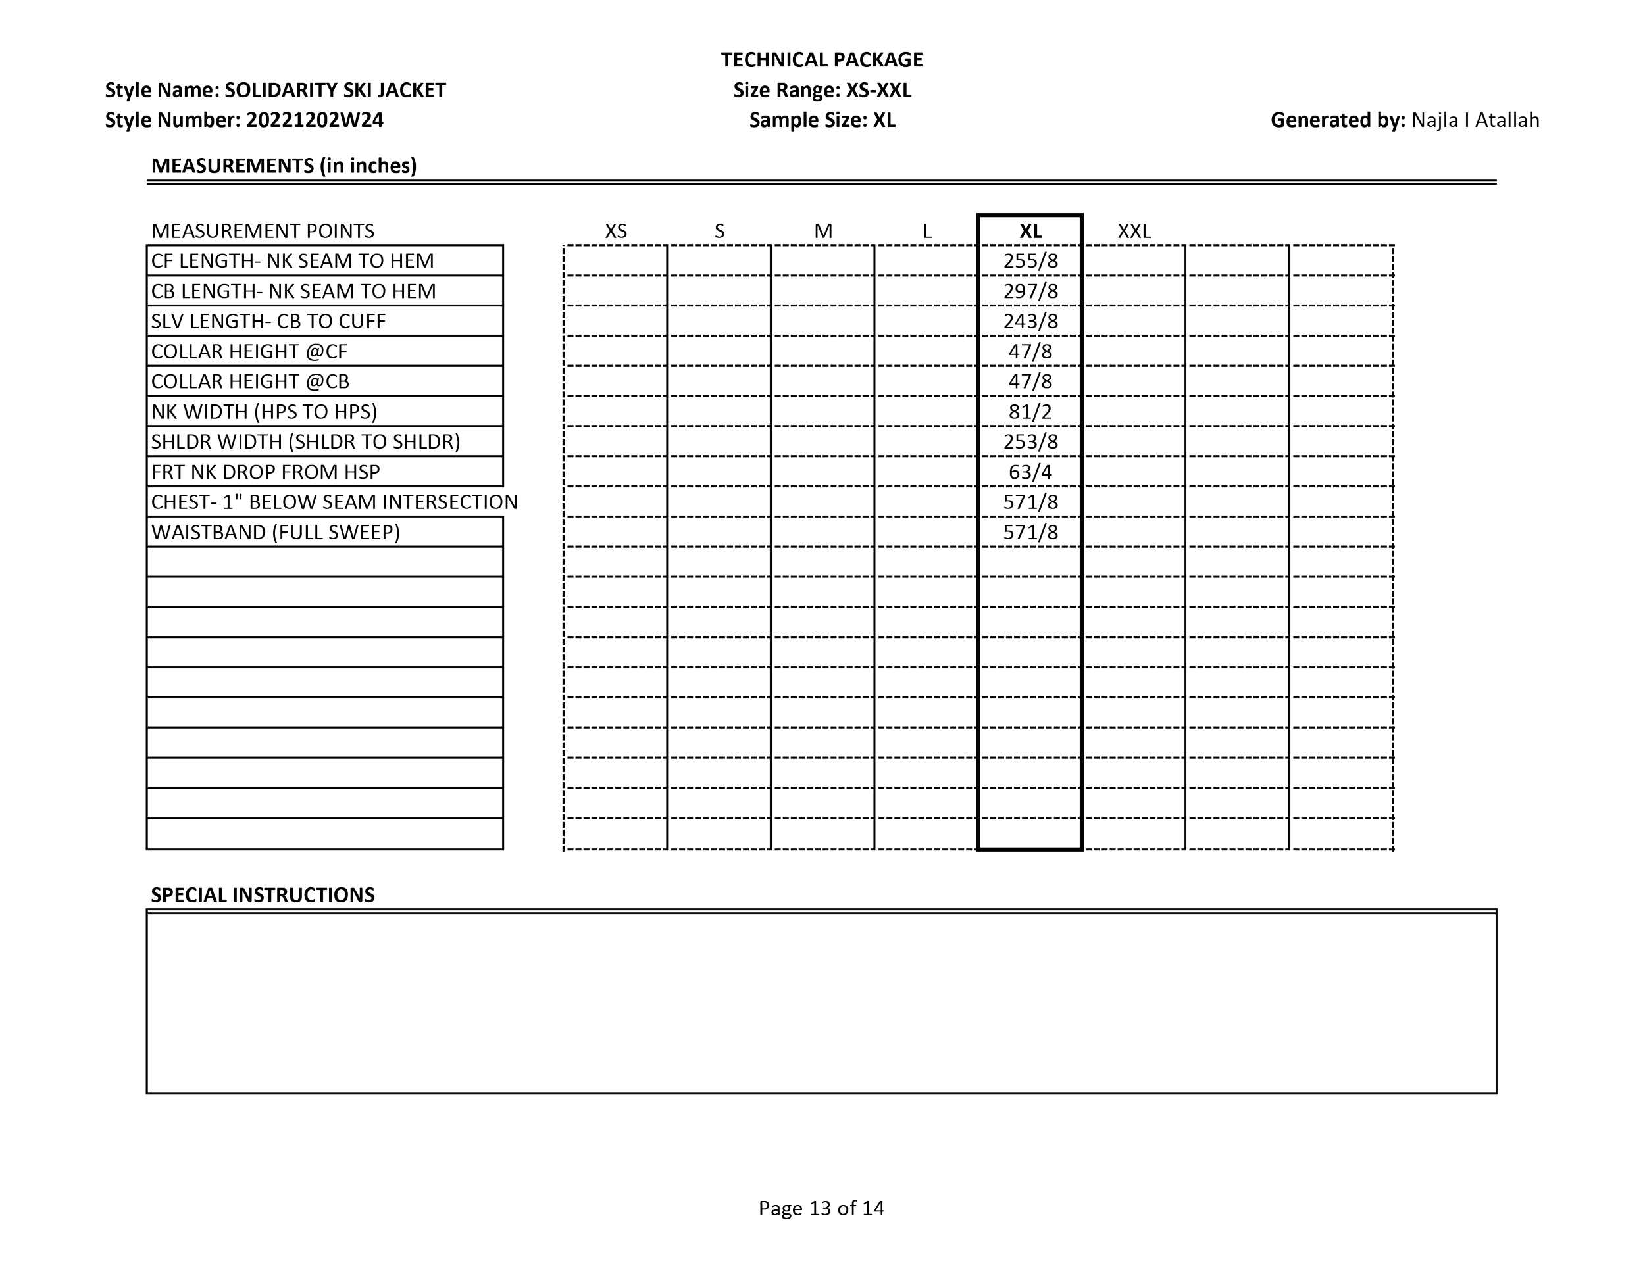Select CF LENGTH- NK SEAM TO HEM row
1645x1270 pixels.
pos(293,261)
